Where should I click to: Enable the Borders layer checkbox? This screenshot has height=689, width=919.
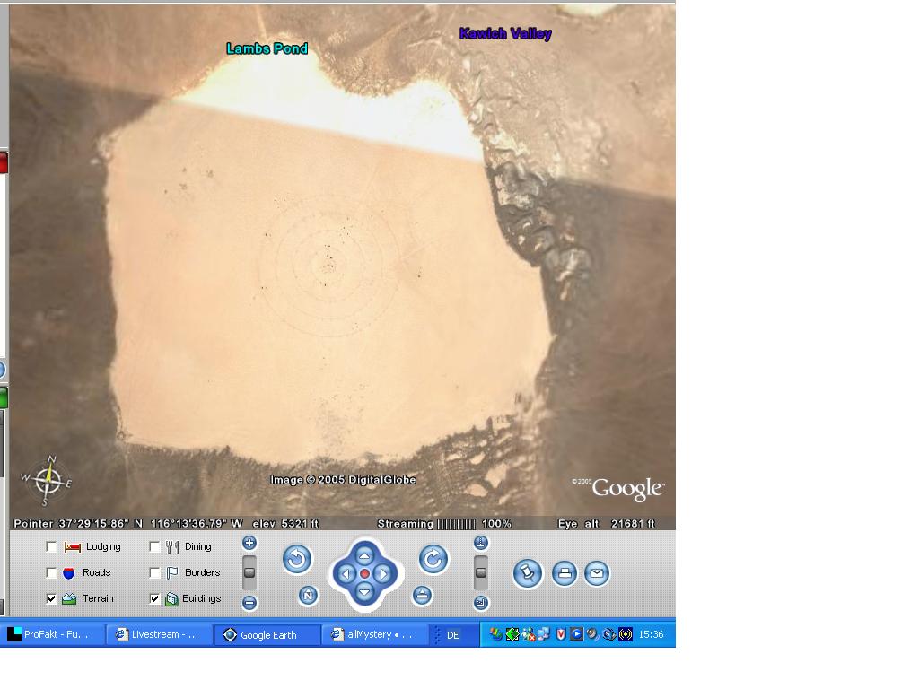[x=154, y=572]
